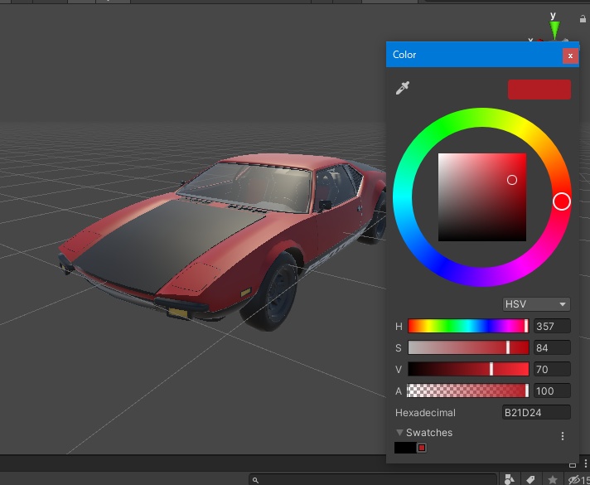This screenshot has width=590, height=485.
Task: Search by type shapes icon in Project panel
Action: click(509, 479)
